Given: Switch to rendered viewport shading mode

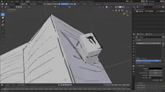Looking at the screenshot, I should (124, 7).
